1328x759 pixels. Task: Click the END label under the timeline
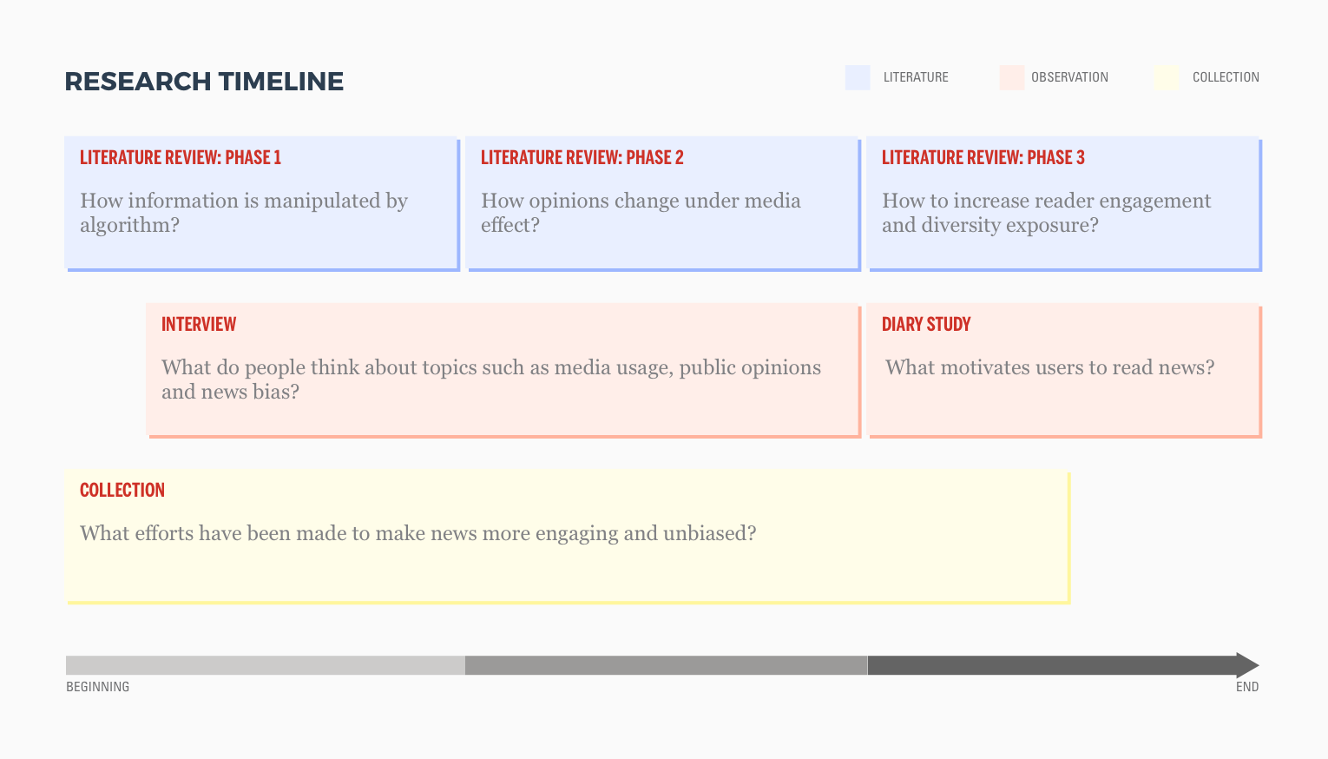pyautogui.click(x=1246, y=687)
